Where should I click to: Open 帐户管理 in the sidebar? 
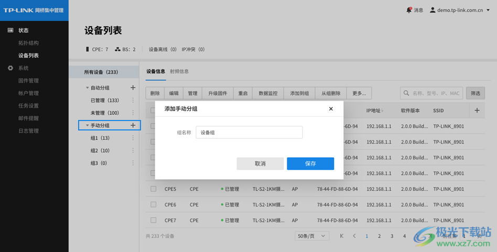pos(28,93)
